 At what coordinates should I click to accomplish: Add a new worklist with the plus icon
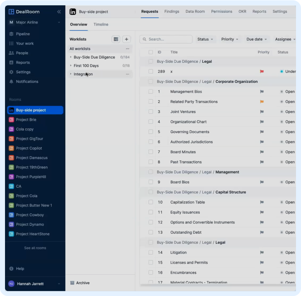[126, 39]
